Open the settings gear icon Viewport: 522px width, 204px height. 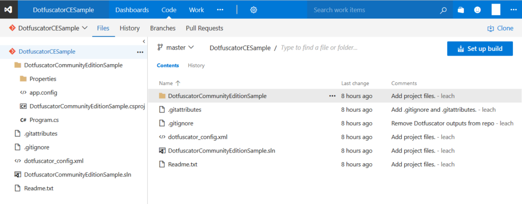[254, 10]
